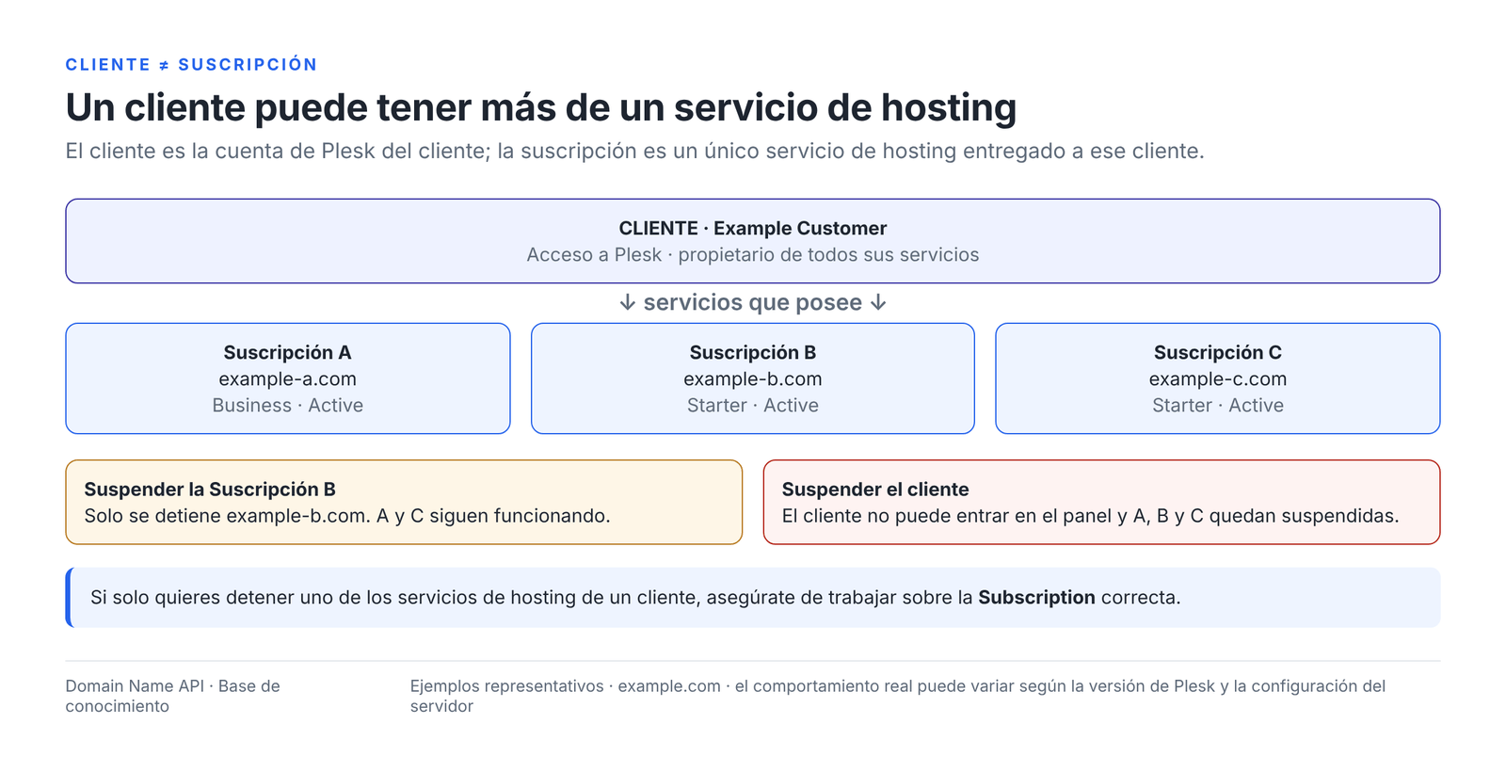Click the subtitle starting "El cliente es la cuenta"
1506x772 pixels.
click(x=634, y=151)
